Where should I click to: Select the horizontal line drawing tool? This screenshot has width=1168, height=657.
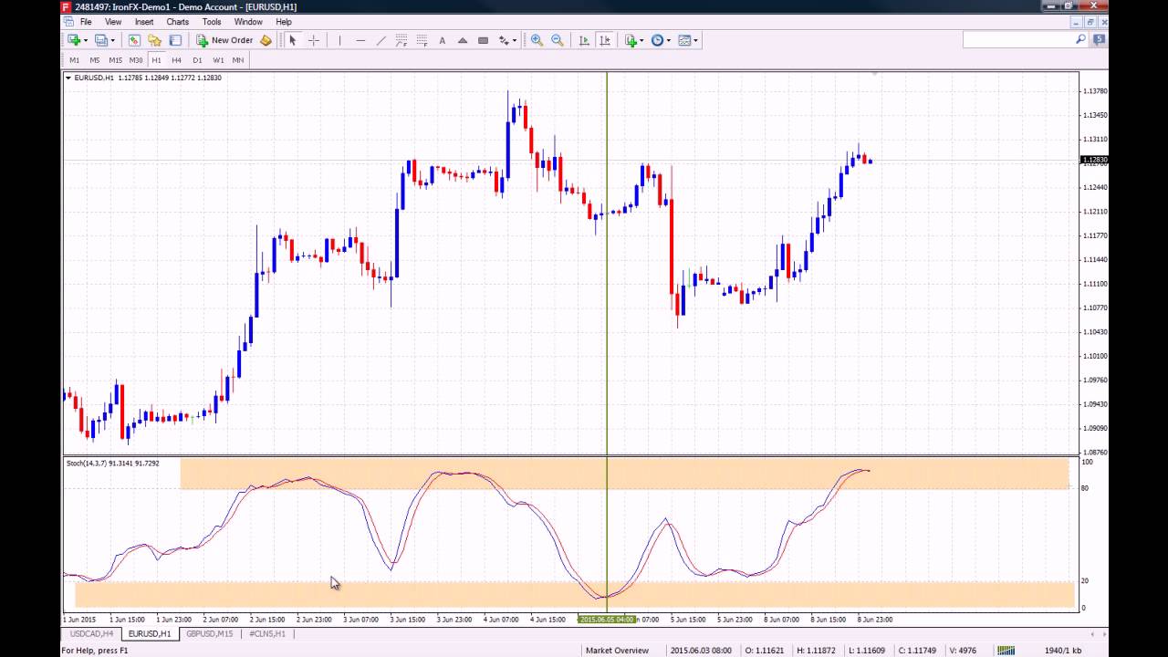click(x=360, y=40)
